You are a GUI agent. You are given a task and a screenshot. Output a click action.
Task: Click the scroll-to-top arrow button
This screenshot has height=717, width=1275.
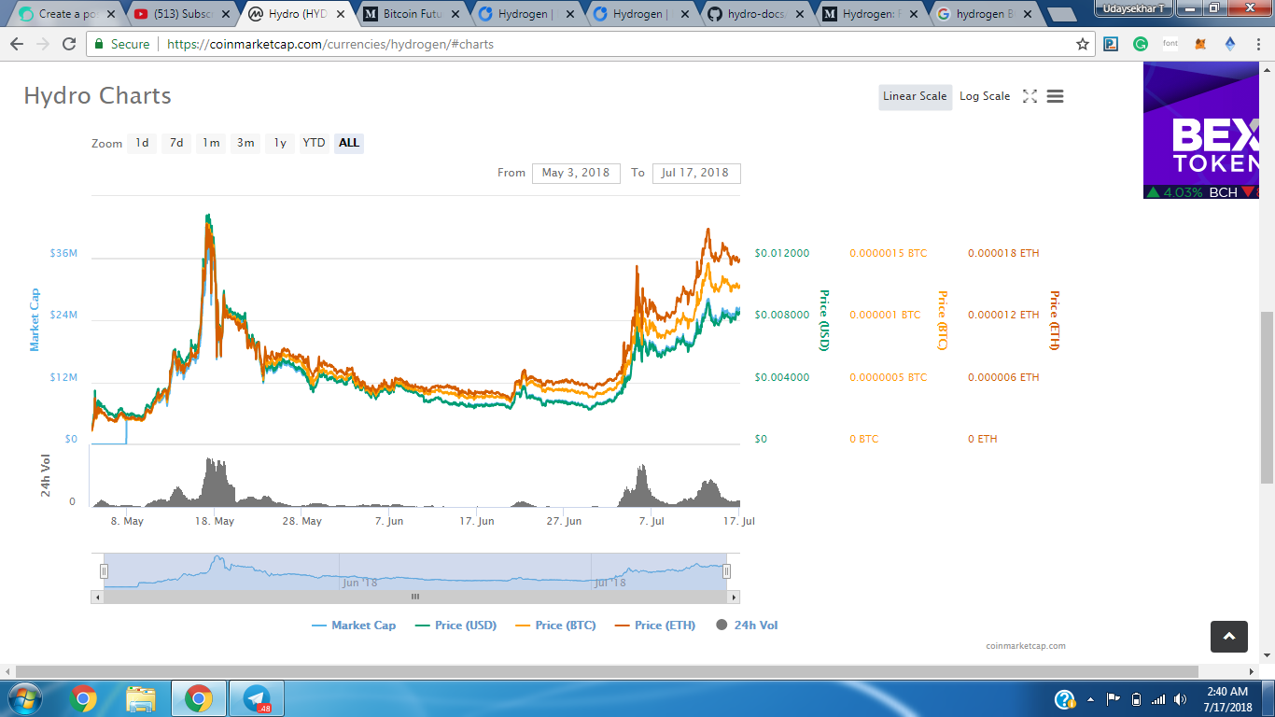tap(1229, 637)
